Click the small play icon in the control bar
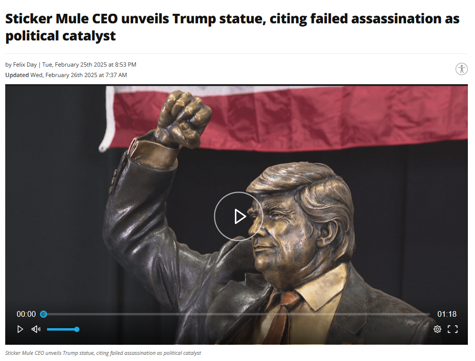475x361 pixels. pyautogui.click(x=20, y=329)
